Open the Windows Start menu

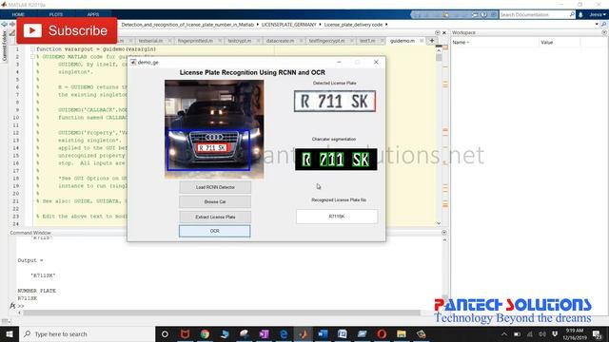10,333
